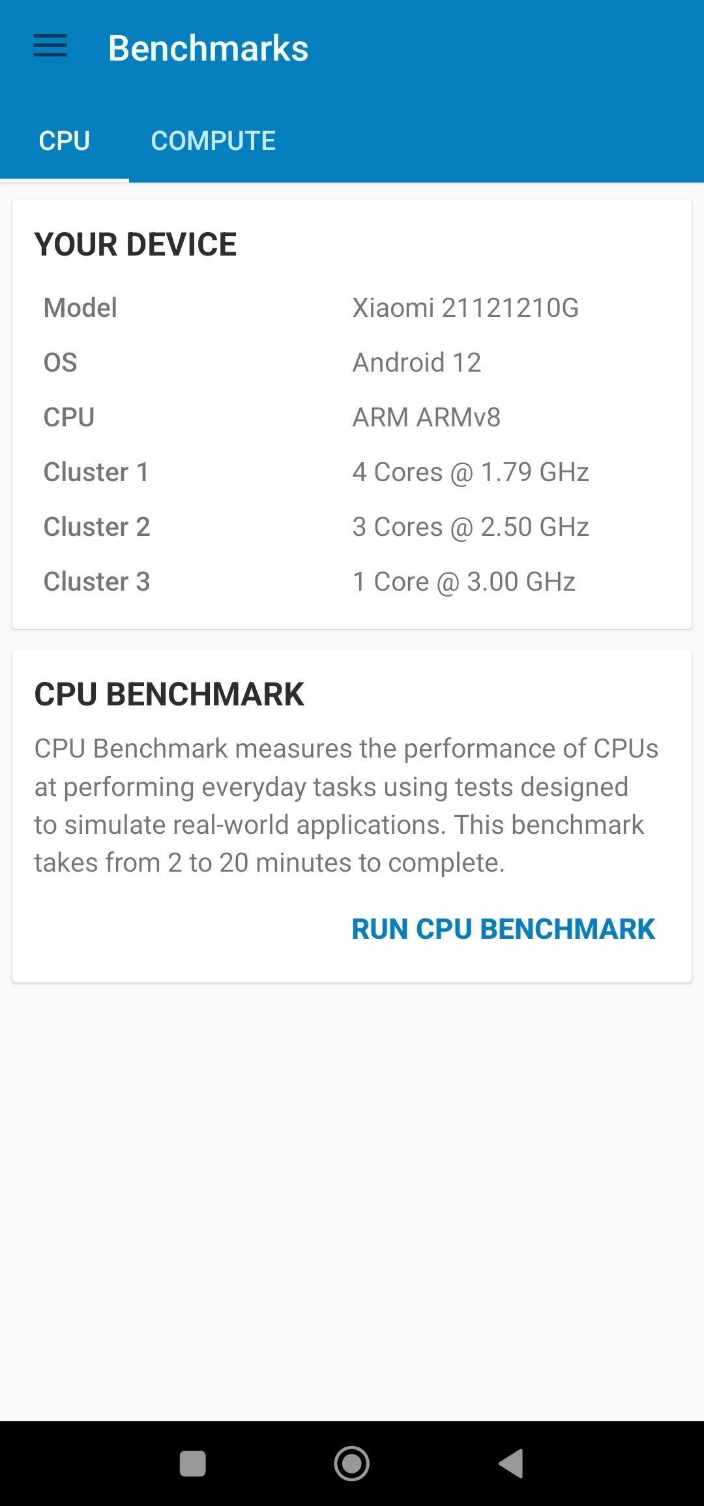Image resolution: width=704 pixels, height=1506 pixels.
Task: Tap the CPU BENCHMARK description paragraph
Action: (346, 806)
